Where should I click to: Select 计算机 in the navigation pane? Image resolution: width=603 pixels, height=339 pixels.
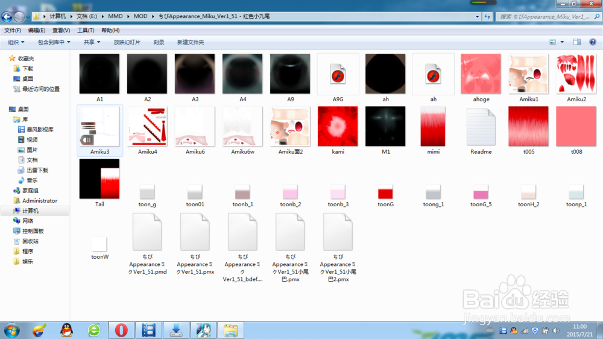pyautogui.click(x=30, y=211)
